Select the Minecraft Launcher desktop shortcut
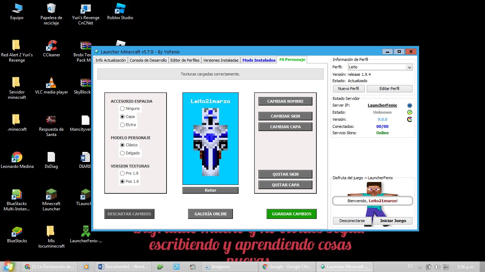485x272 pixels. 51,200
